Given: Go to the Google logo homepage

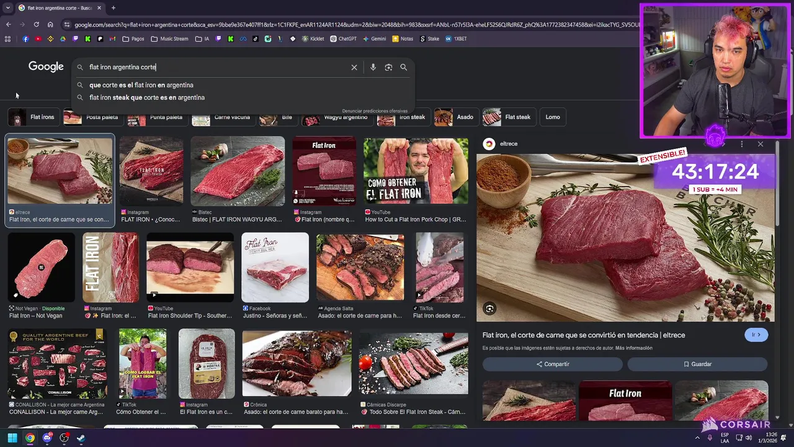Looking at the screenshot, I should coord(46,67).
